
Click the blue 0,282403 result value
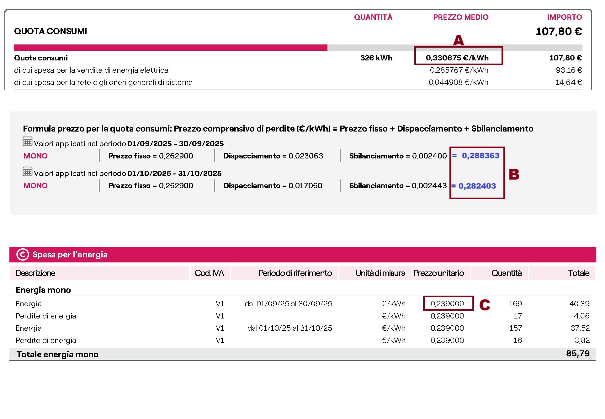pyautogui.click(x=477, y=186)
